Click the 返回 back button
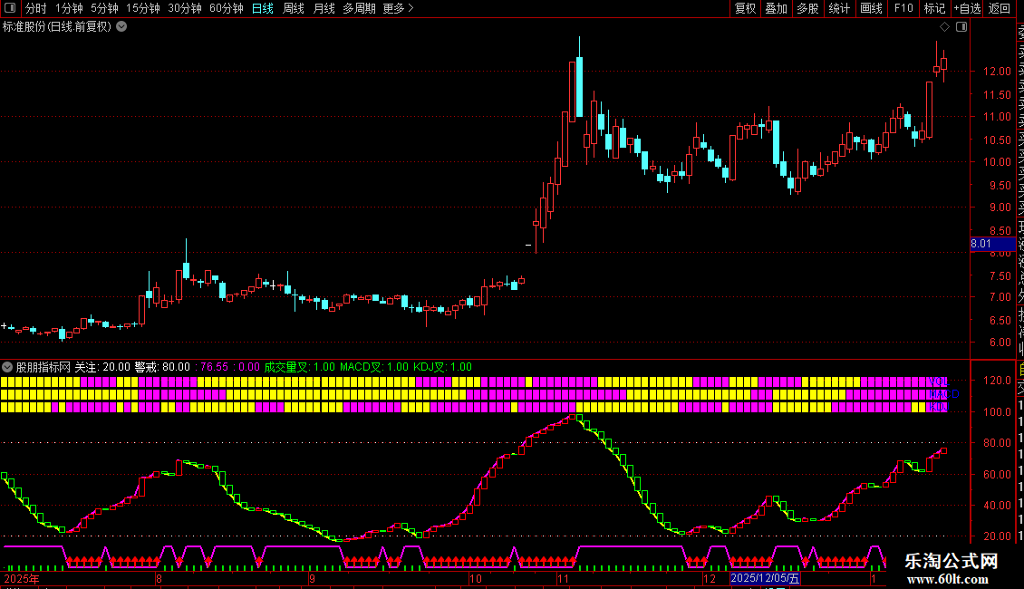 point(1000,8)
